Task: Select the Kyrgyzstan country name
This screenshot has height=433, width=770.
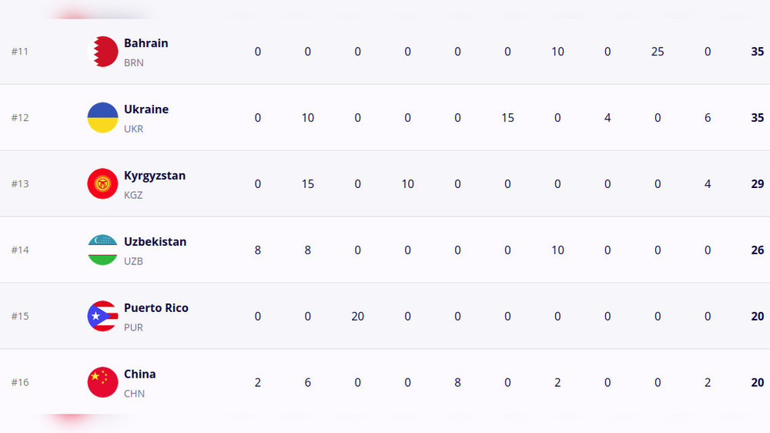Action: click(154, 176)
